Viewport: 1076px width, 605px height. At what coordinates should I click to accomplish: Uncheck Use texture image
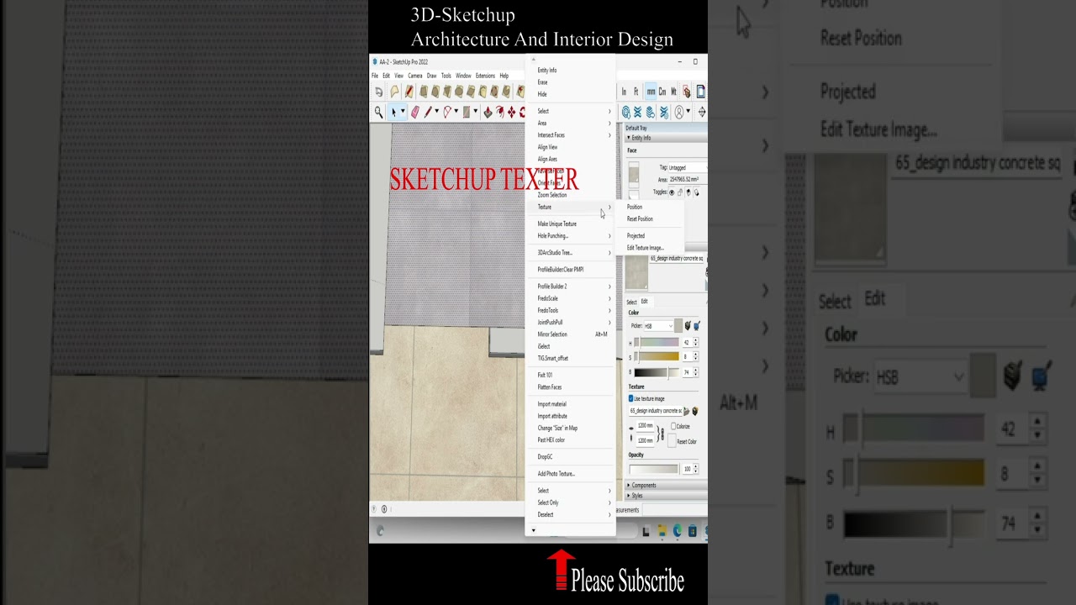[630, 398]
